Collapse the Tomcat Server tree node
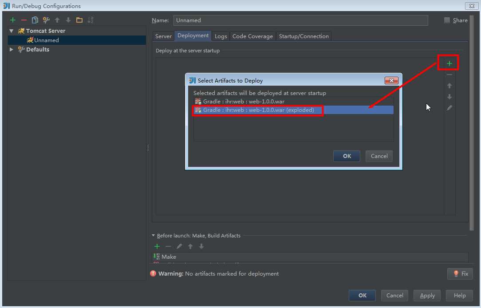Viewport: 481px width, 308px height. pyautogui.click(x=12, y=31)
